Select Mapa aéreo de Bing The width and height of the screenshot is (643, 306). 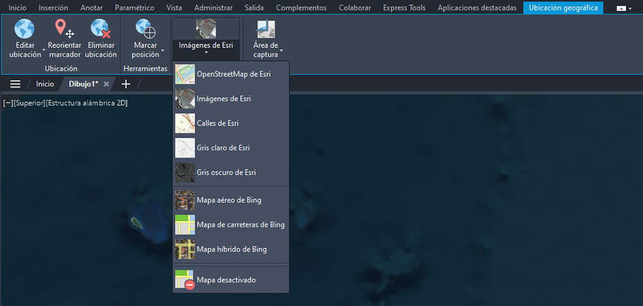(231, 200)
